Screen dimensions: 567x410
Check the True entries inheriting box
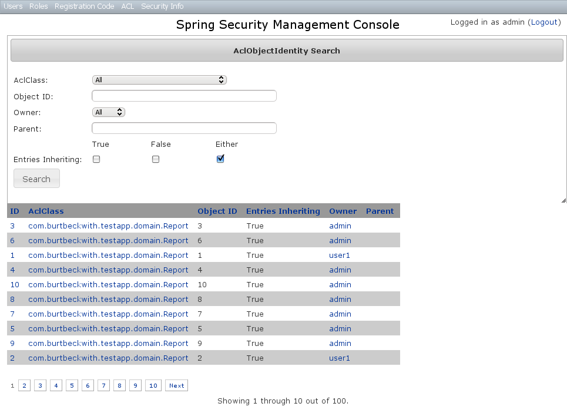(96, 159)
